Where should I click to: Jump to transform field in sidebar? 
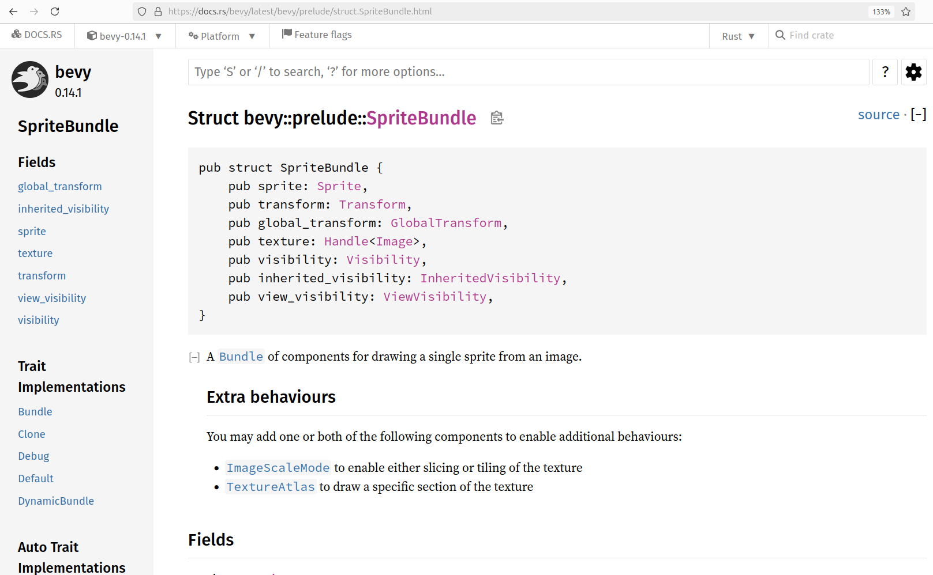pos(42,275)
